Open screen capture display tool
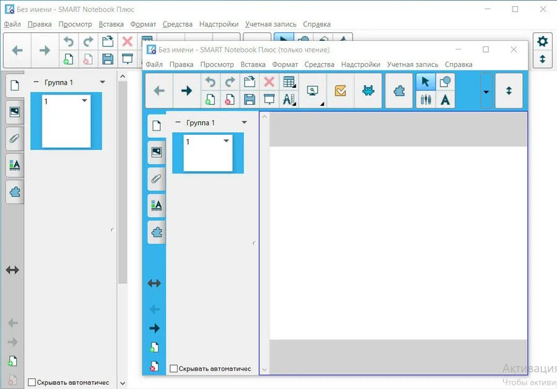This screenshot has height=389, width=557. [x=313, y=91]
